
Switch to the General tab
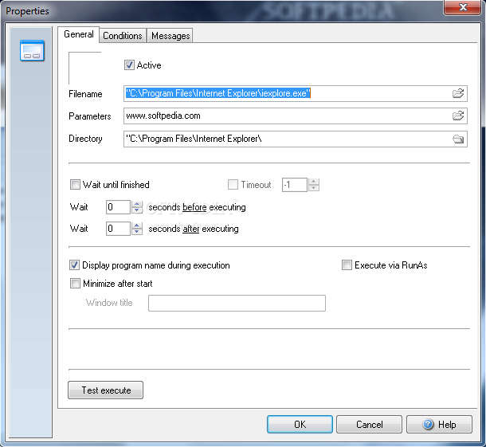[78, 34]
